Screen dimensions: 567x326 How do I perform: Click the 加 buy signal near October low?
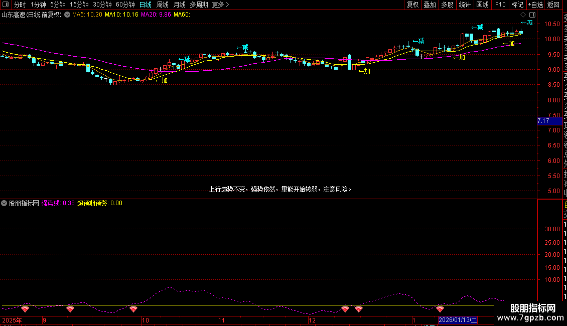pyautogui.click(x=162, y=80)
